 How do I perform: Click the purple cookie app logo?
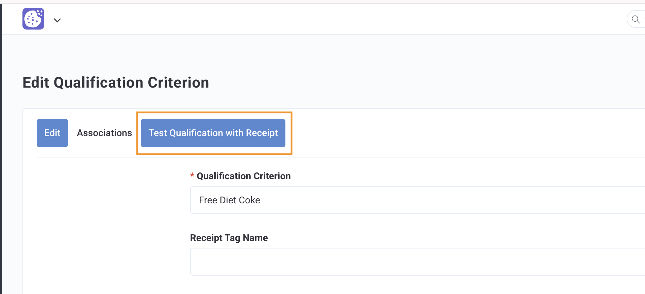33,19
